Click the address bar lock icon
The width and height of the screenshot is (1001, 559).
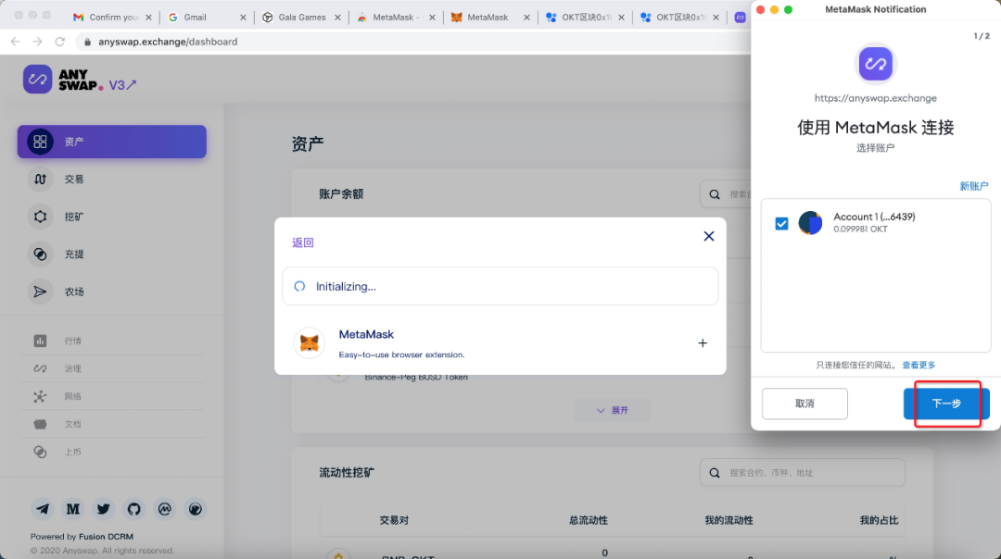click(x=87, y=42)
